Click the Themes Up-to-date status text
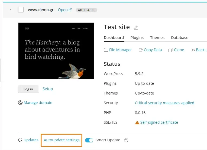 [144, 93]
